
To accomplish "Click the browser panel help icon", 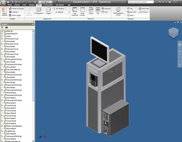I will tap(33, 24).
